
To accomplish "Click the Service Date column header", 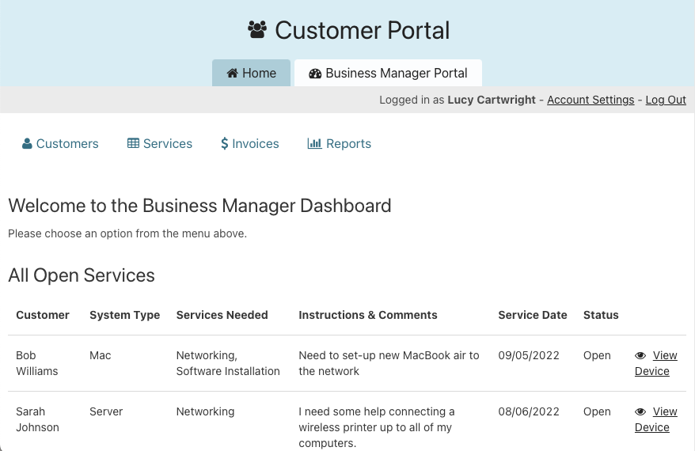I will pyautogui.click(x=533, y=315).
